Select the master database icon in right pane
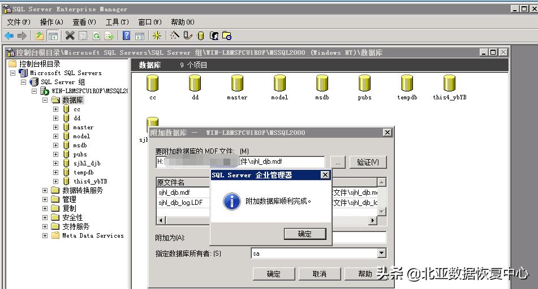538x289 pixels. pyautogui.click(x=237, y=83)
